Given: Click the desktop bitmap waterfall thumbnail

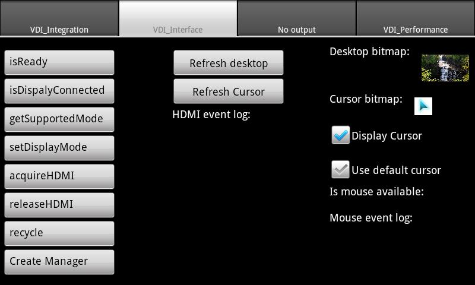Looking at the screenshot, I should tap(445, 68).
